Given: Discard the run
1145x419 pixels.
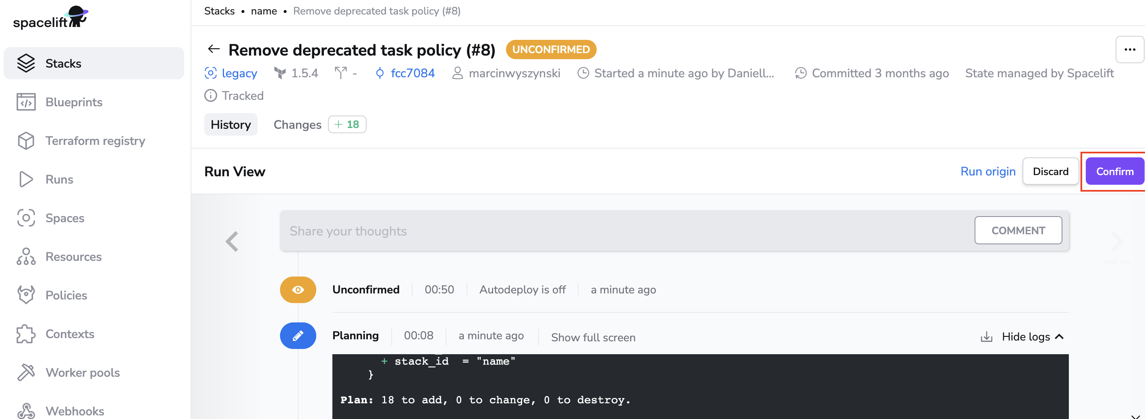Looking at the screenshot, I should [1050, 171].
